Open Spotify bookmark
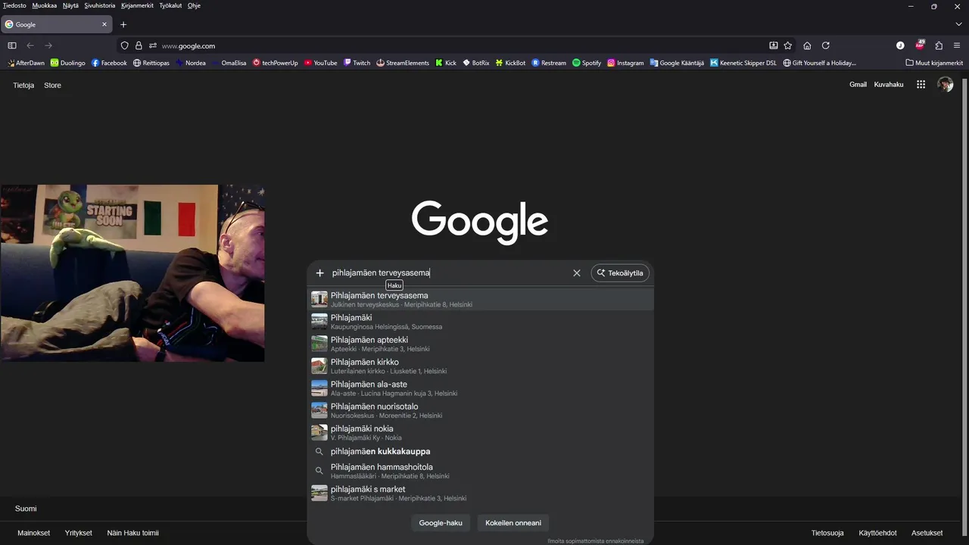 (587, 63)
